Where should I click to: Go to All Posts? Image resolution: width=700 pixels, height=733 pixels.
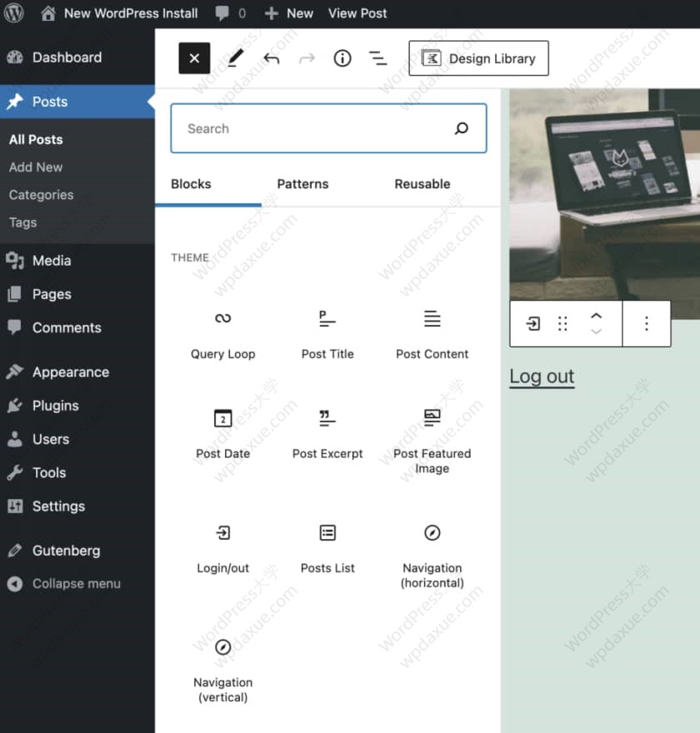pyautogui.click(x=36, y=139)
